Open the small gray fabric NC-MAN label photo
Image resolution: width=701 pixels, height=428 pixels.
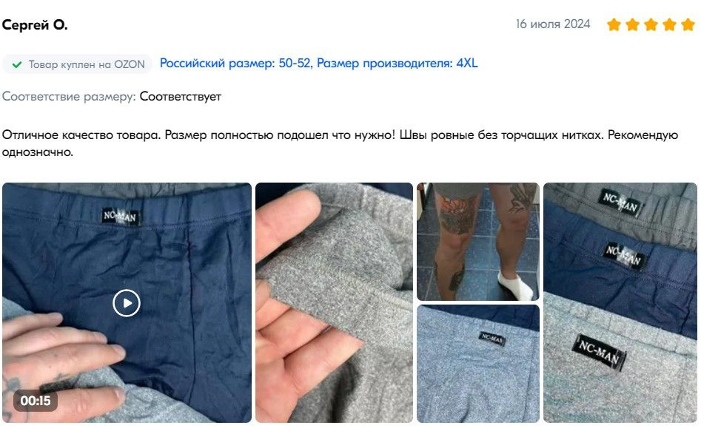point(478,364)
